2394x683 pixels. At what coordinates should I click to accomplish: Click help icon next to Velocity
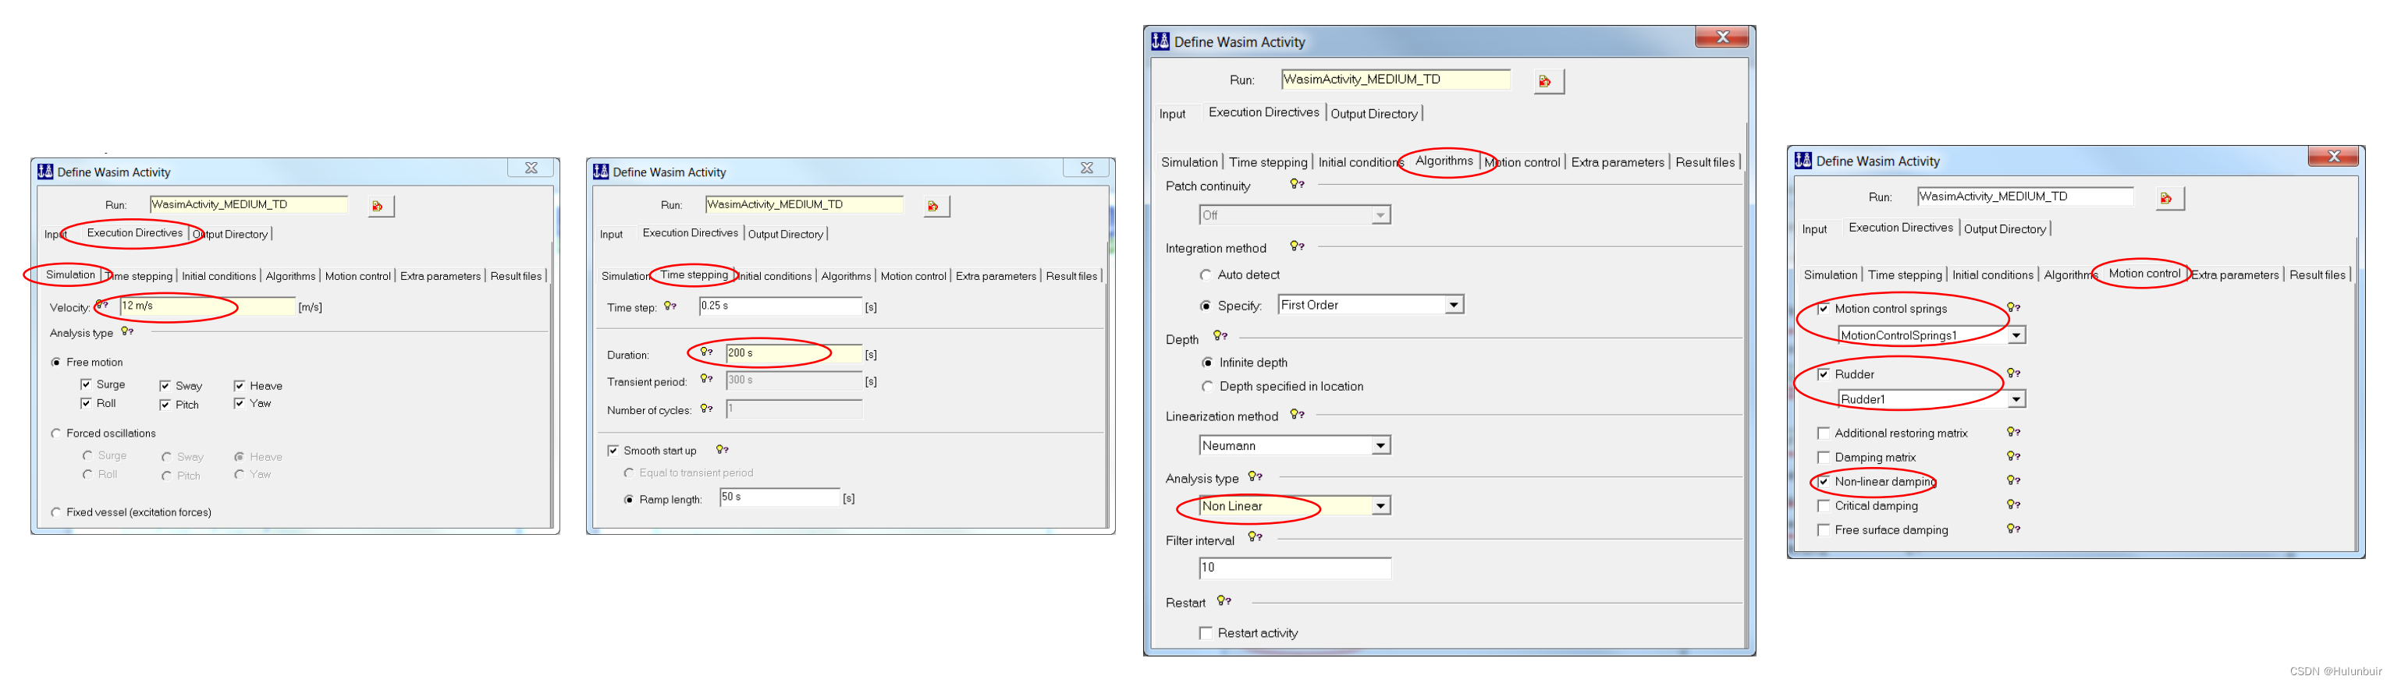[102, 306]
